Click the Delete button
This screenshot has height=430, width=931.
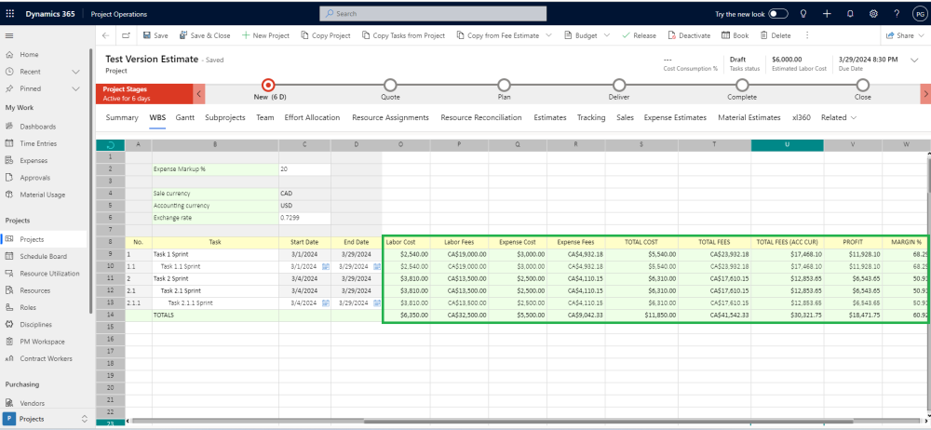[x=776, y=35]
